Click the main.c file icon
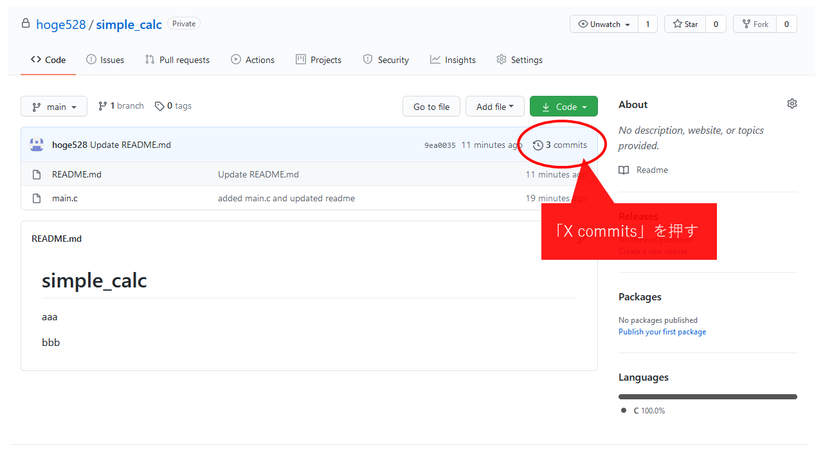 [37, 198]
